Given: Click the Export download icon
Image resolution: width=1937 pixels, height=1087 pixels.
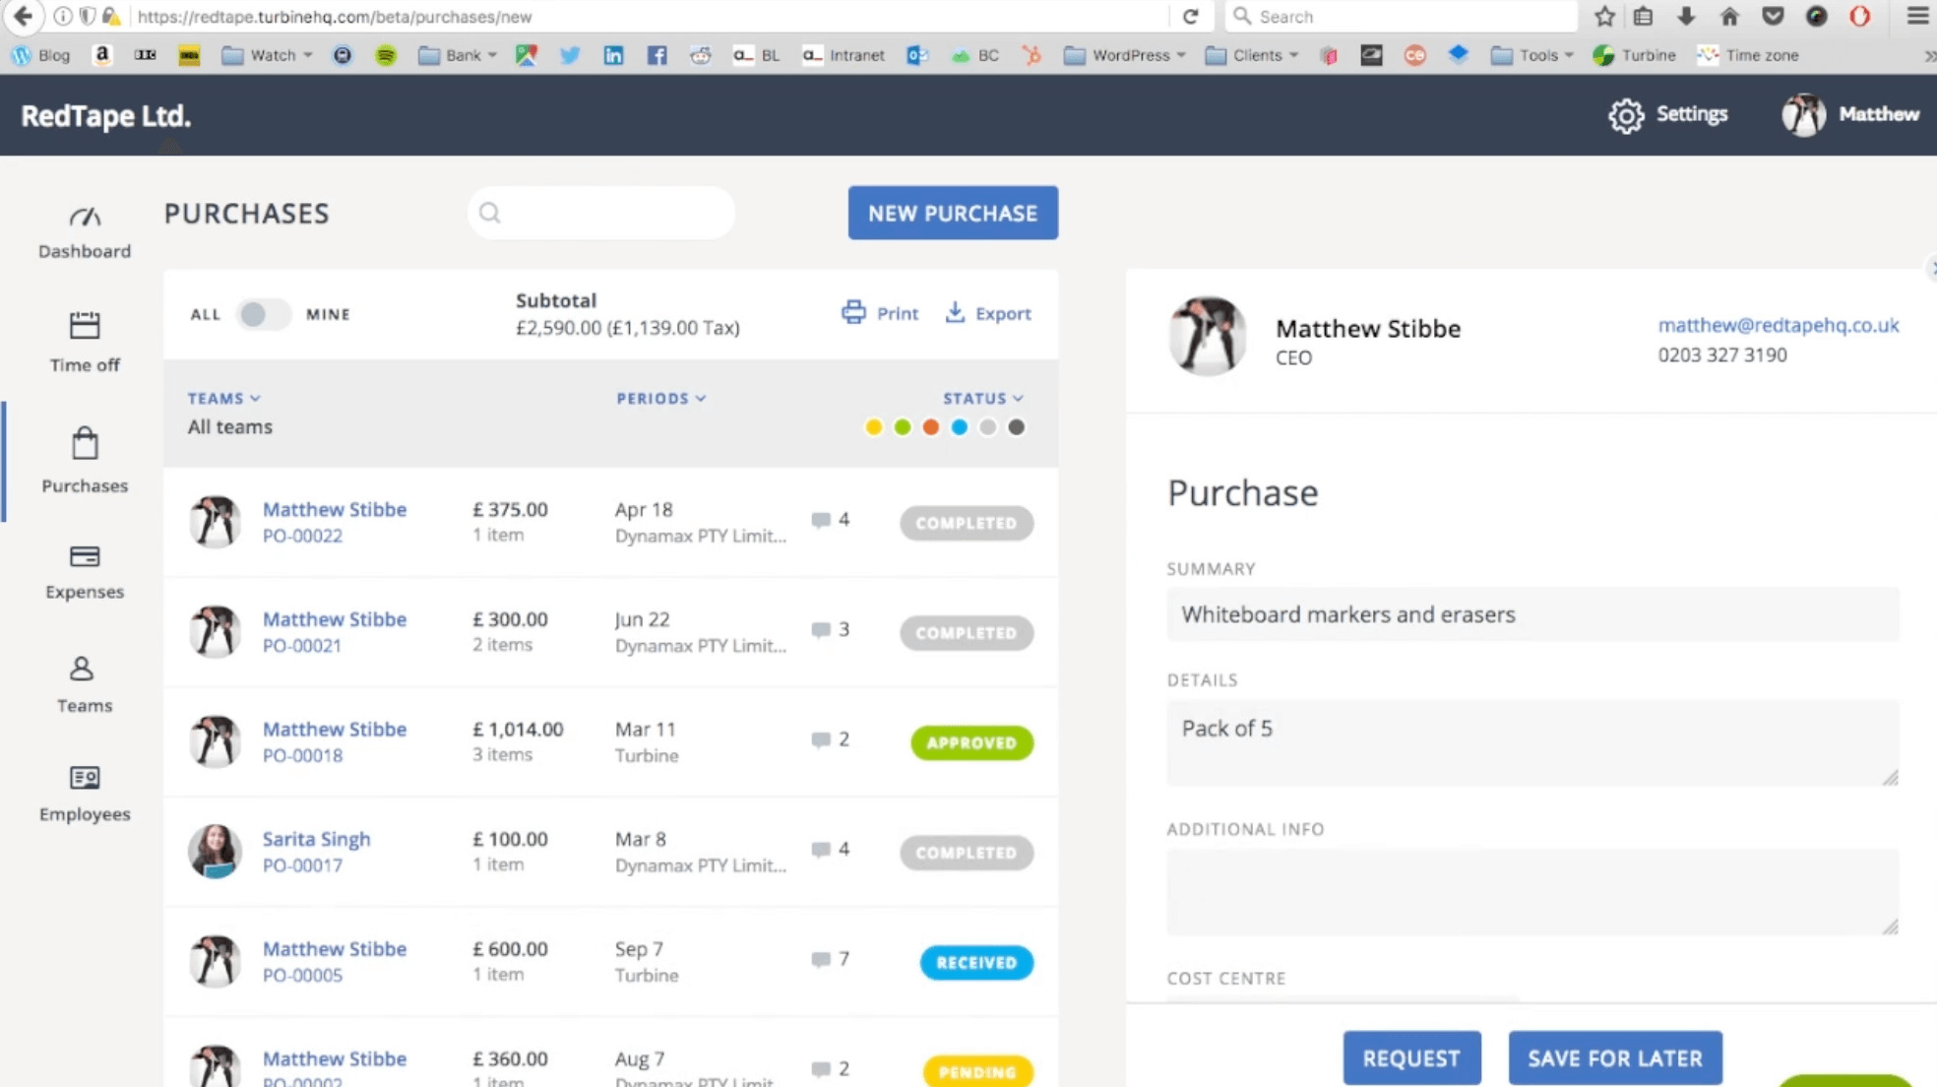Looking at the screenshot, I should (x=955, y=313).
